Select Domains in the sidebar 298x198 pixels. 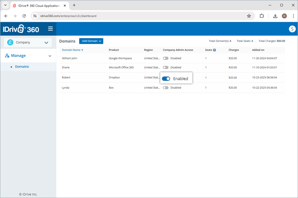(22, 67)
